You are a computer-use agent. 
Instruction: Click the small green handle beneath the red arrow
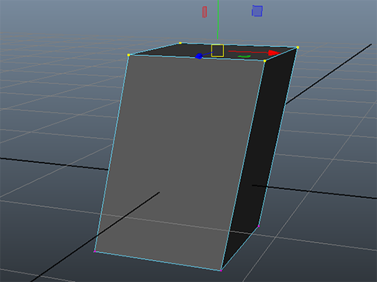tap(244, 56)
